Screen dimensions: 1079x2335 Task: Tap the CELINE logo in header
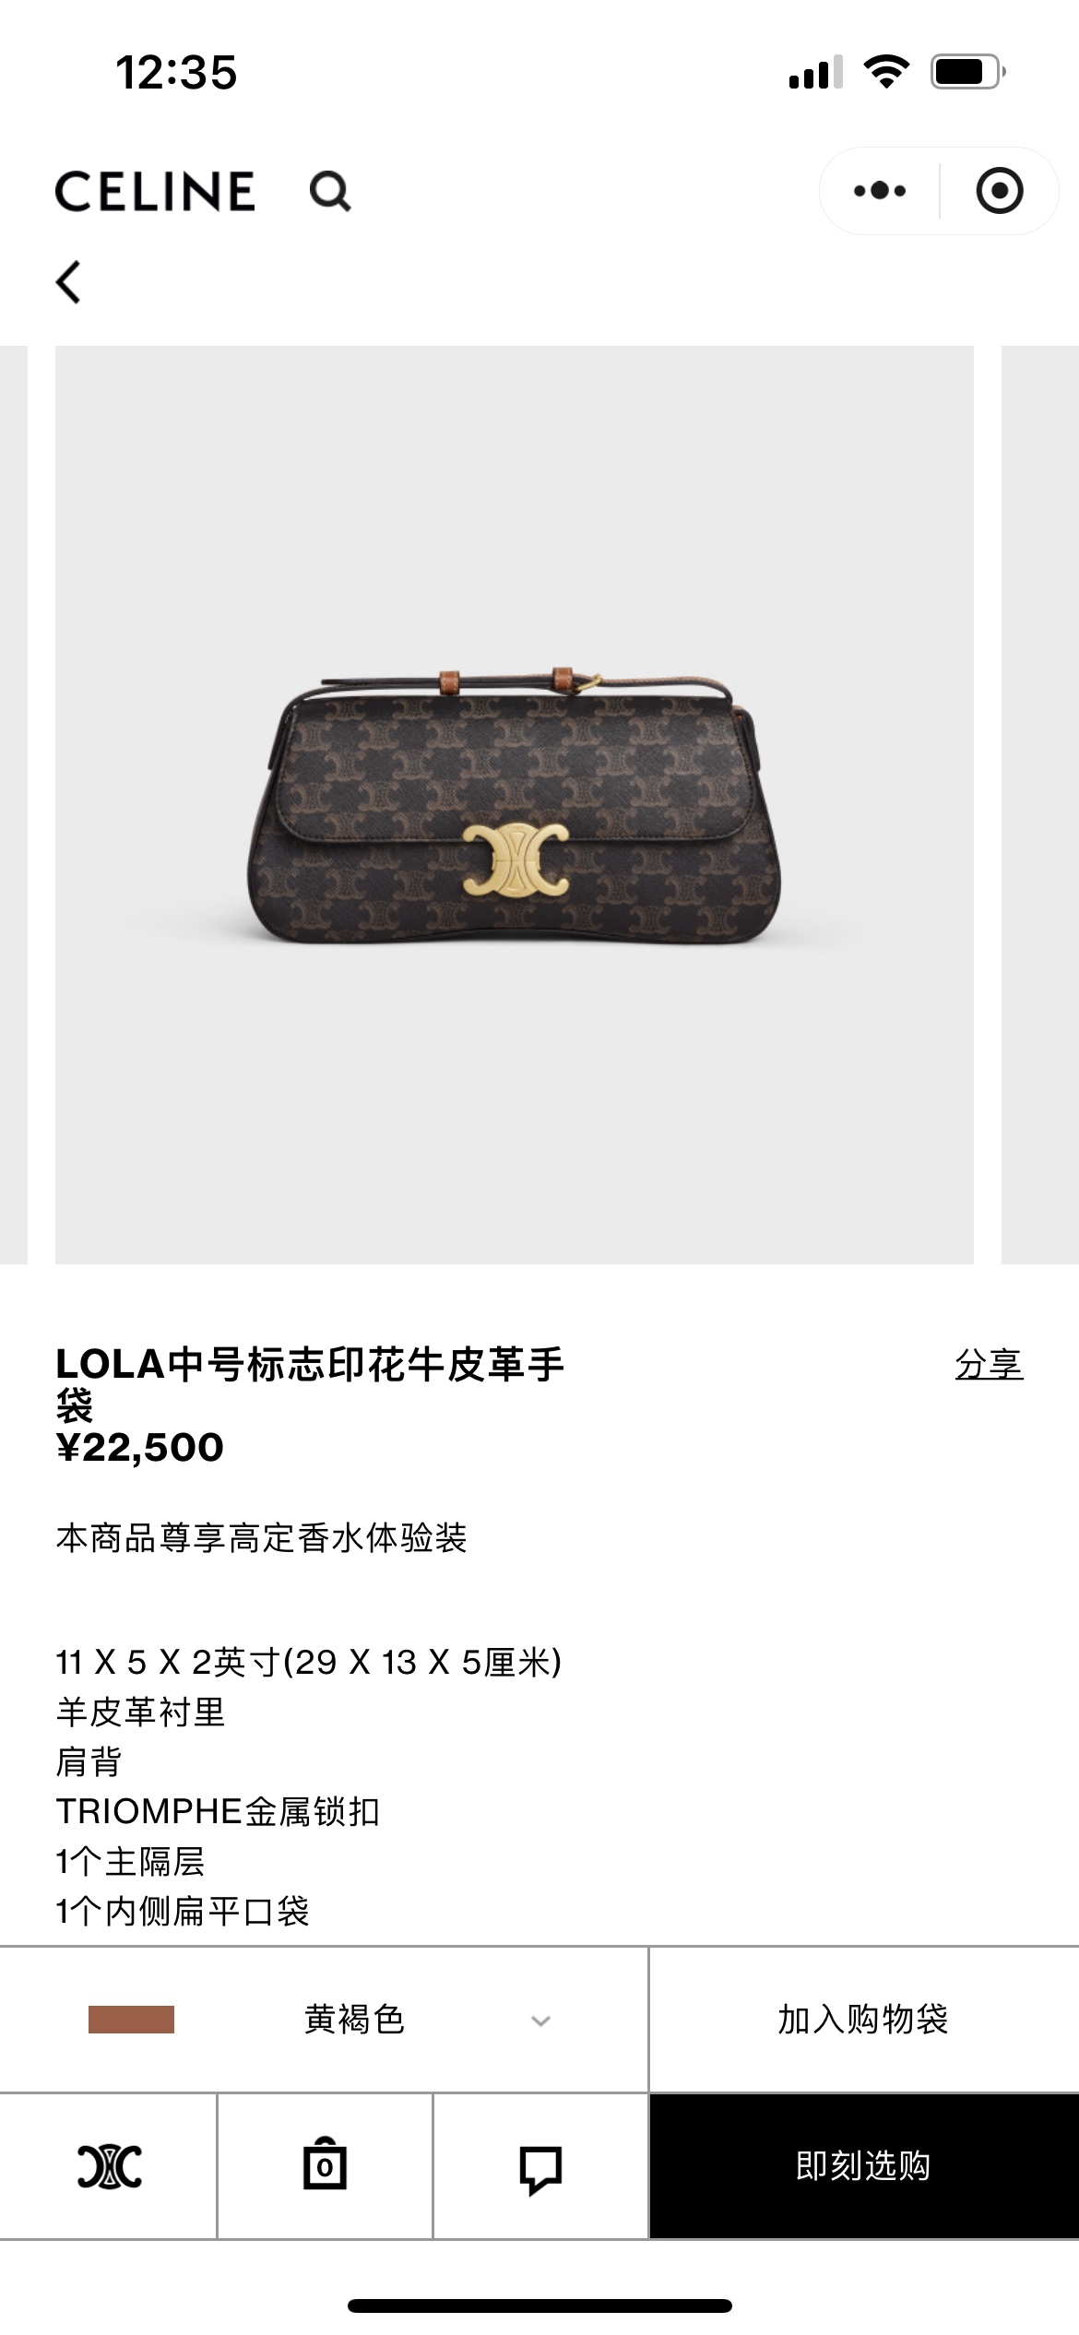(x=155, y=192)
